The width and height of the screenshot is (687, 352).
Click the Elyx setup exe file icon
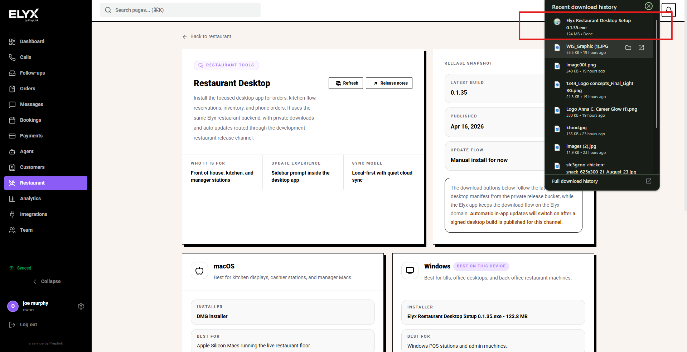click(x=557, y=22)
